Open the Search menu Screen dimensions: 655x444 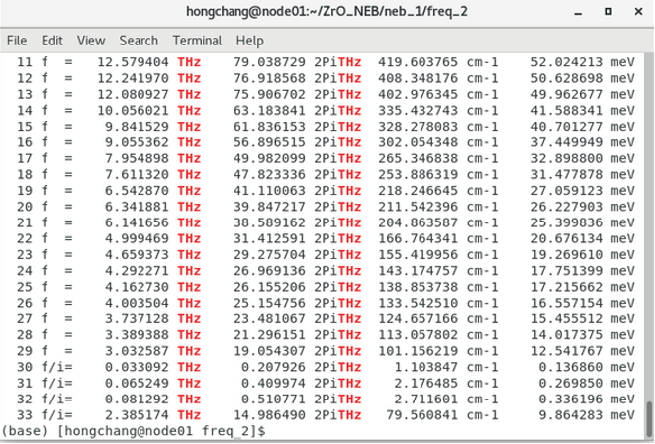point(139,41)
